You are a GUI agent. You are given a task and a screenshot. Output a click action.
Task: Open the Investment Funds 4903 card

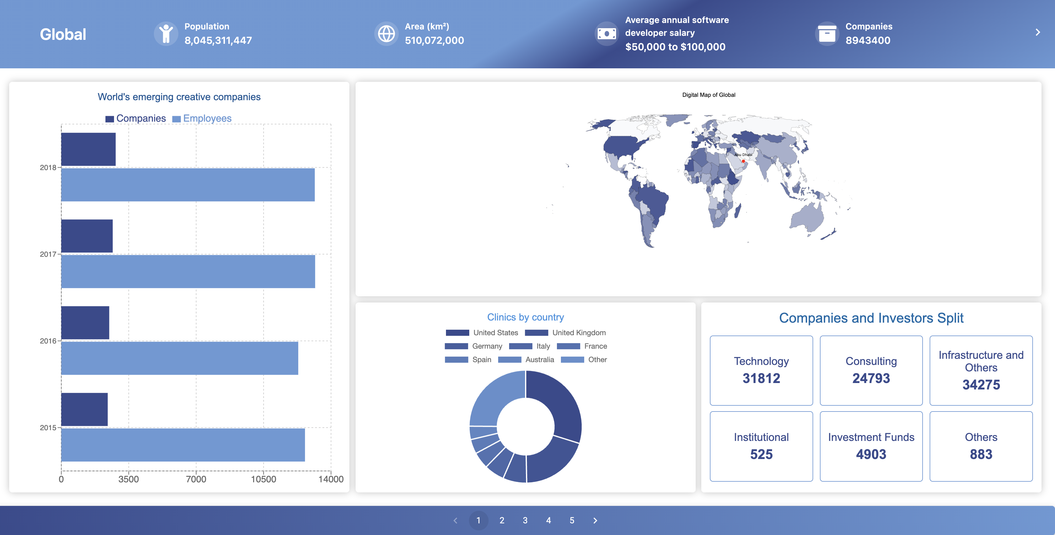coord(871,446)
